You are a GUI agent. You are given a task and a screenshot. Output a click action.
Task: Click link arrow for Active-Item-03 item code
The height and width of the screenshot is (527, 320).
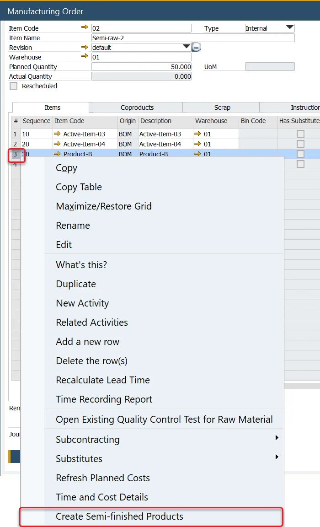coord(57,134)
